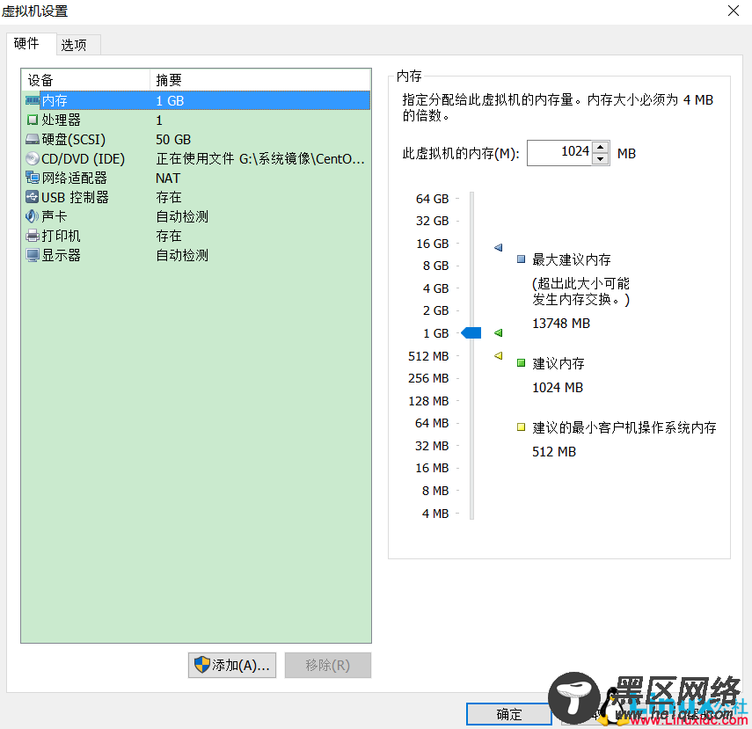Select the 内存 row in device list

pyautogui.click(x=197, y=101)
